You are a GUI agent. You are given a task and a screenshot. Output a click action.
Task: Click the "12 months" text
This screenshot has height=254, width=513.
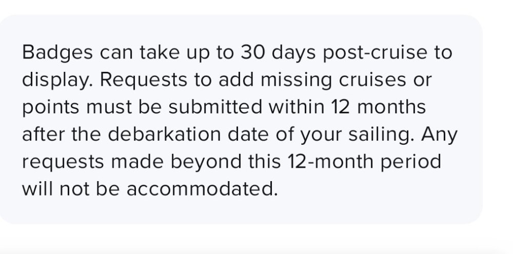[379, 107]
